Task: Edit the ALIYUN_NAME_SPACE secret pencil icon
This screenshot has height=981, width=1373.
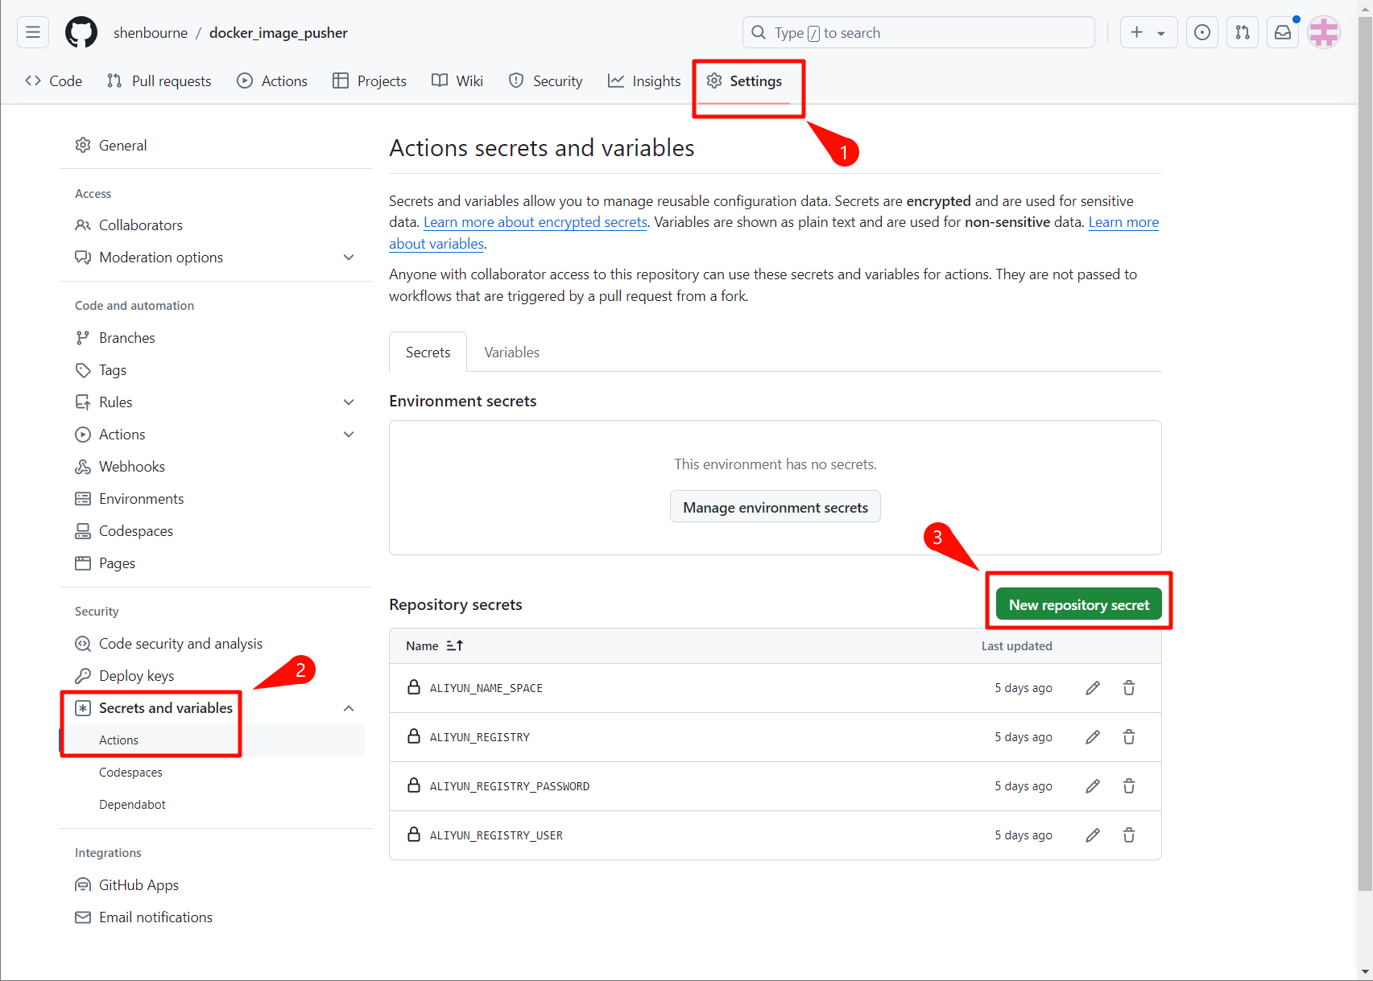Action: 1093,688
